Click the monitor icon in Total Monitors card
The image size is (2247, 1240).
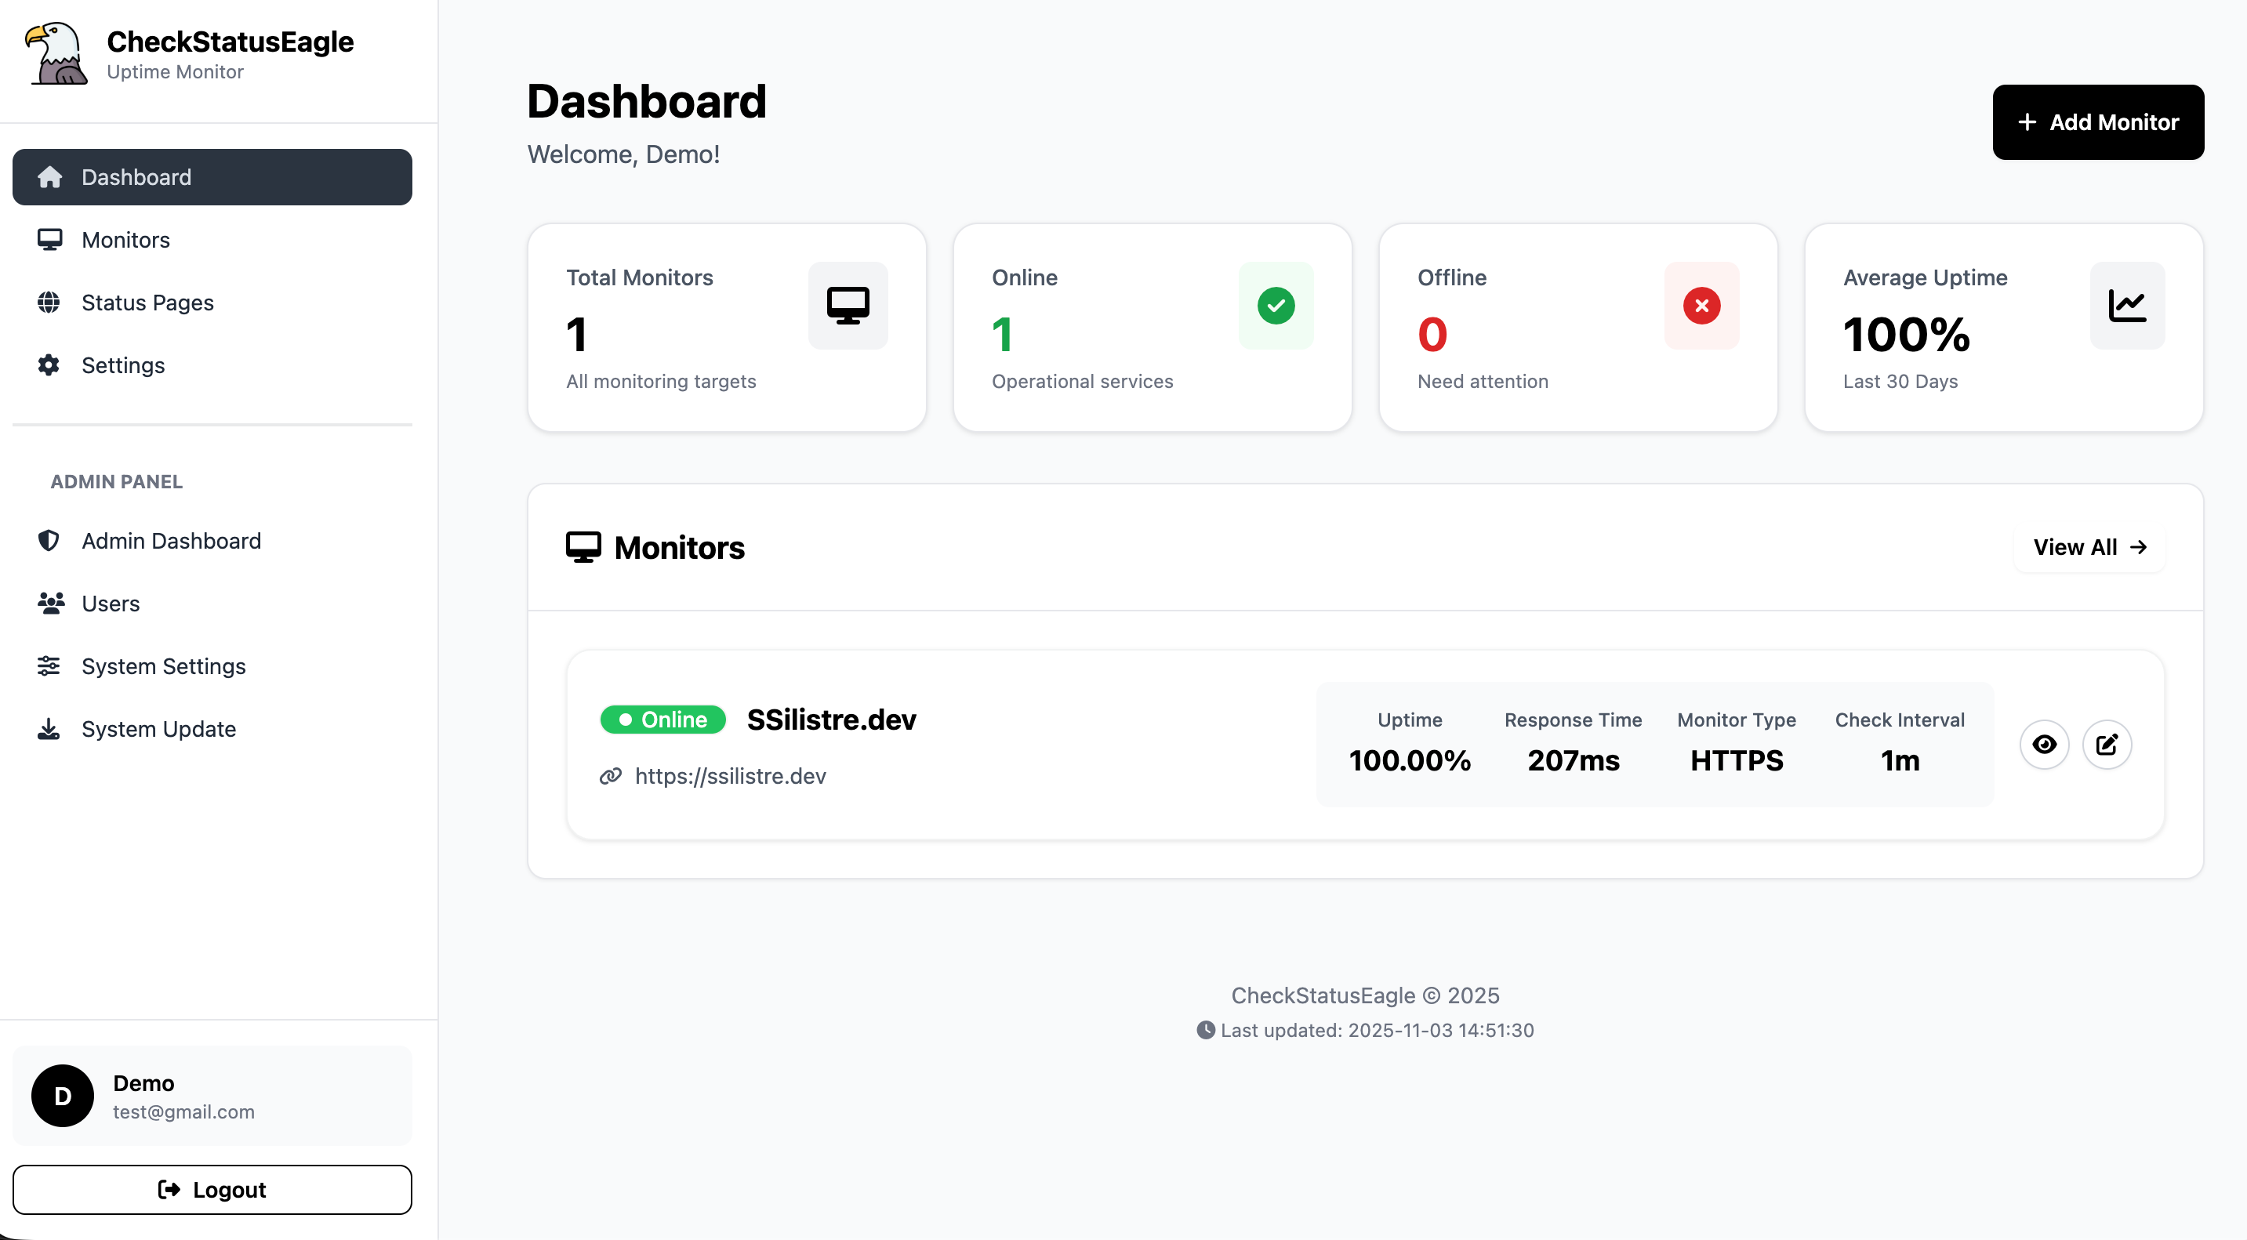[847, 305]
